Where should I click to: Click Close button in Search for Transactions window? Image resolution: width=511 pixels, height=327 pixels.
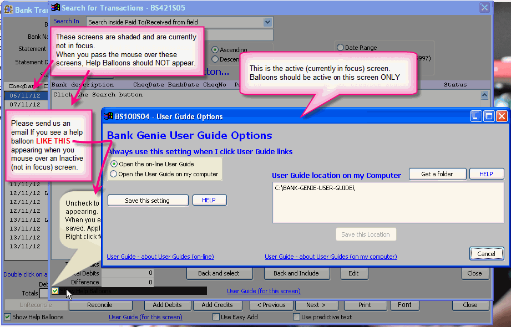(x=475, y=273)
